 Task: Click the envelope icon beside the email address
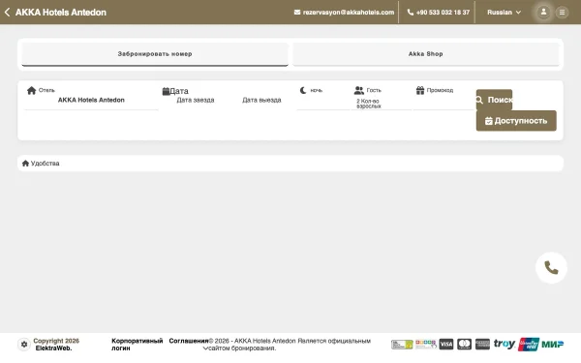point(297,13)
